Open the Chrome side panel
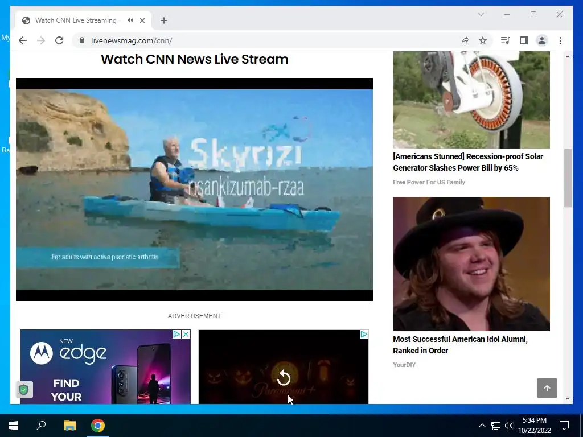Image resolution: width=583 pixels, height=437 pixels. [524, 40]
